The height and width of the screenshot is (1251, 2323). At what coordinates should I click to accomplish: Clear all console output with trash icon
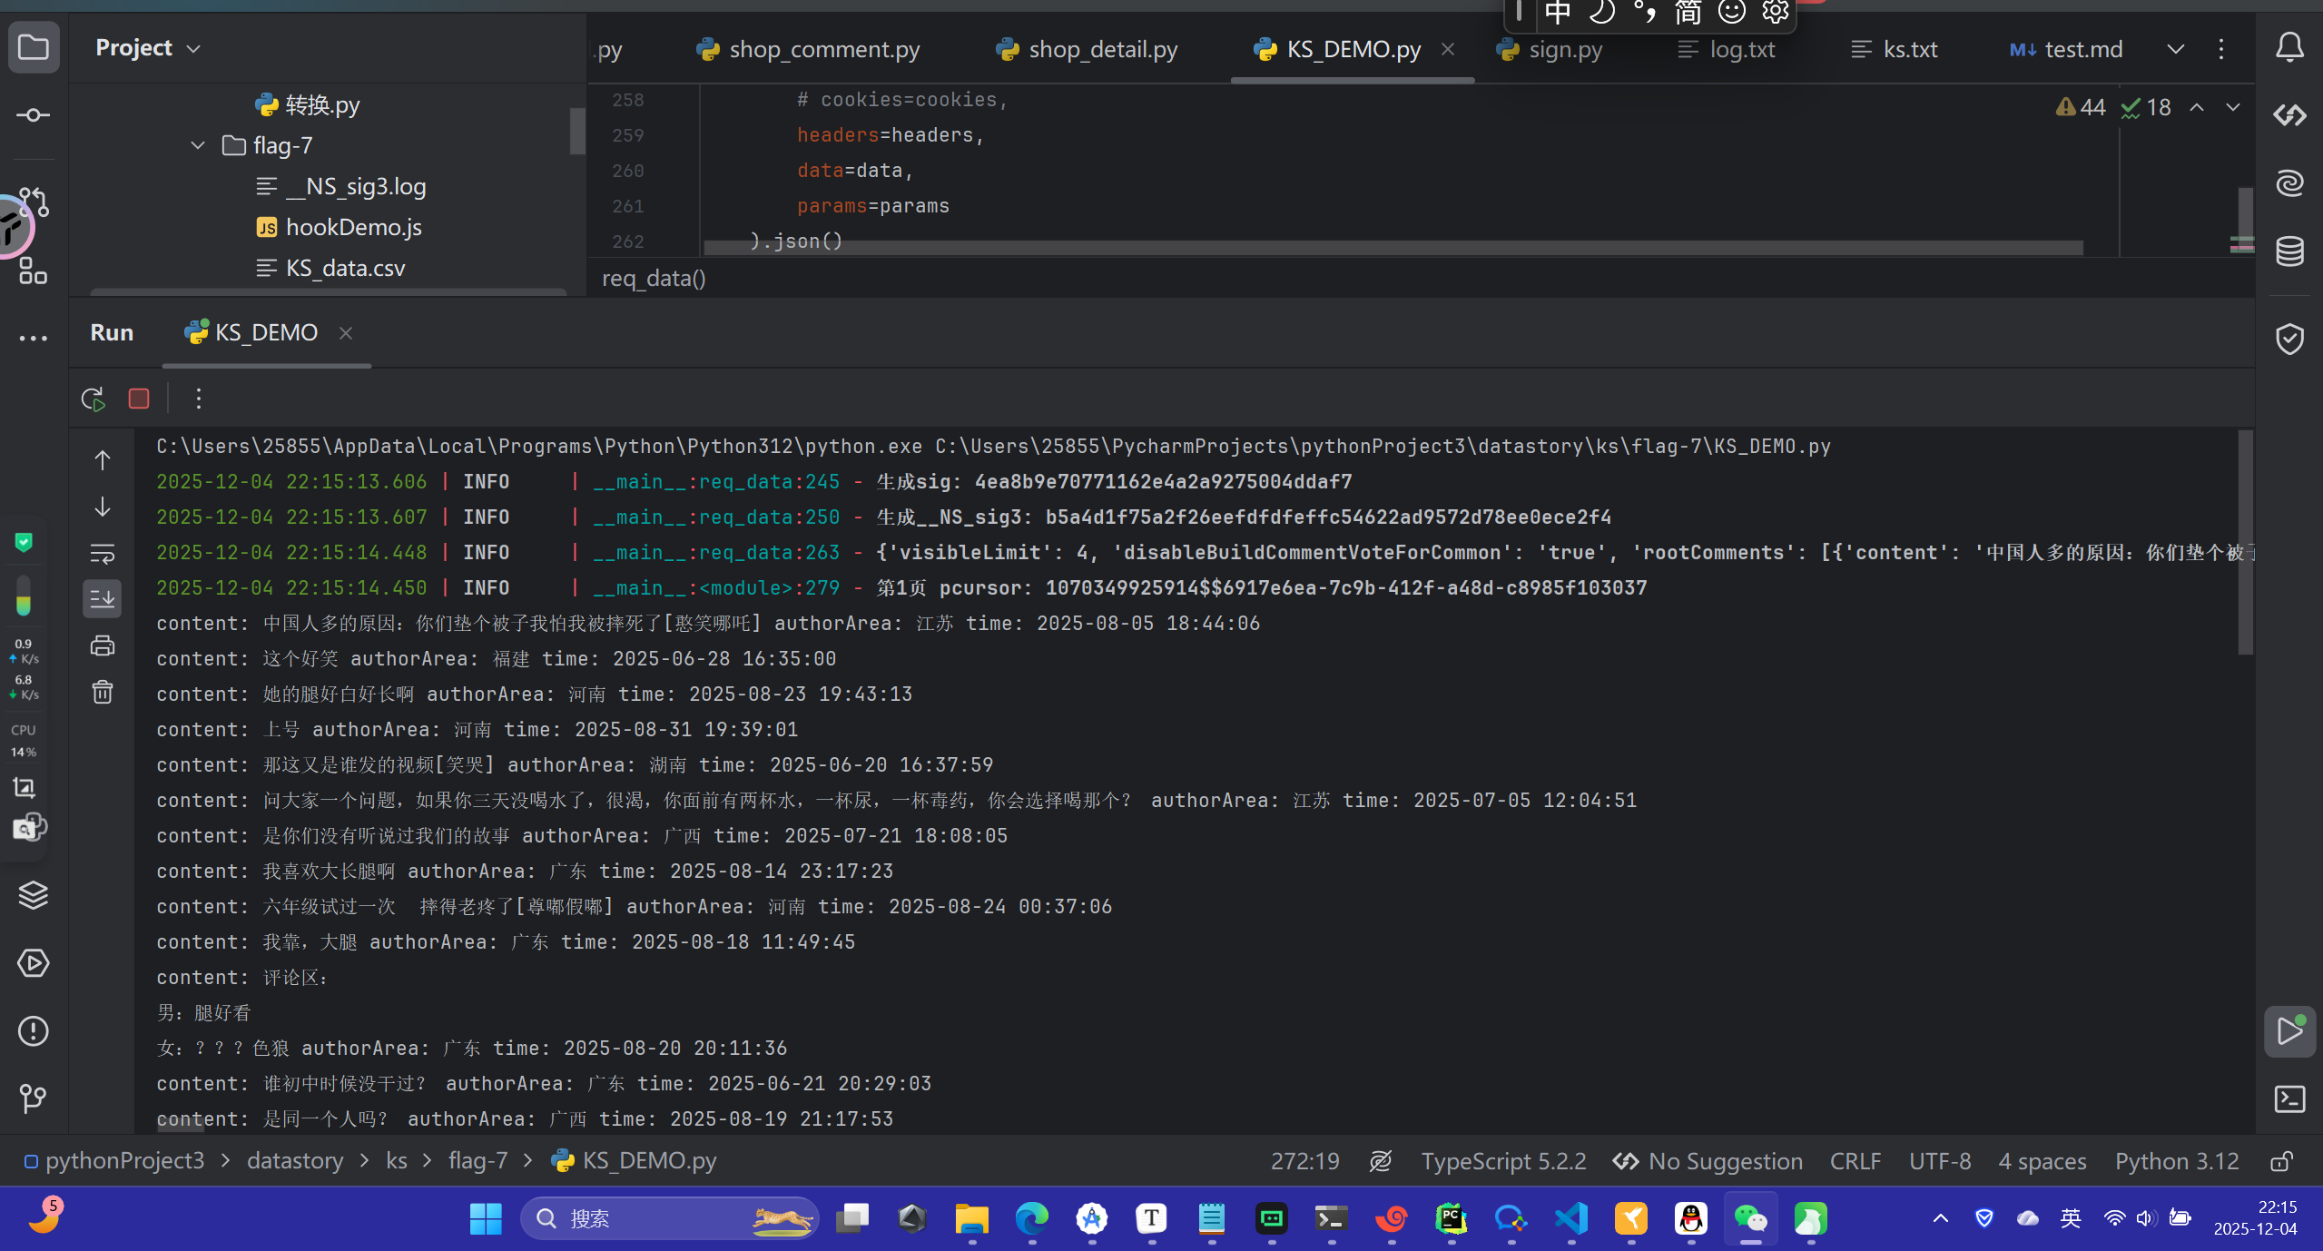pyautogui.click(x=103, y=693)
